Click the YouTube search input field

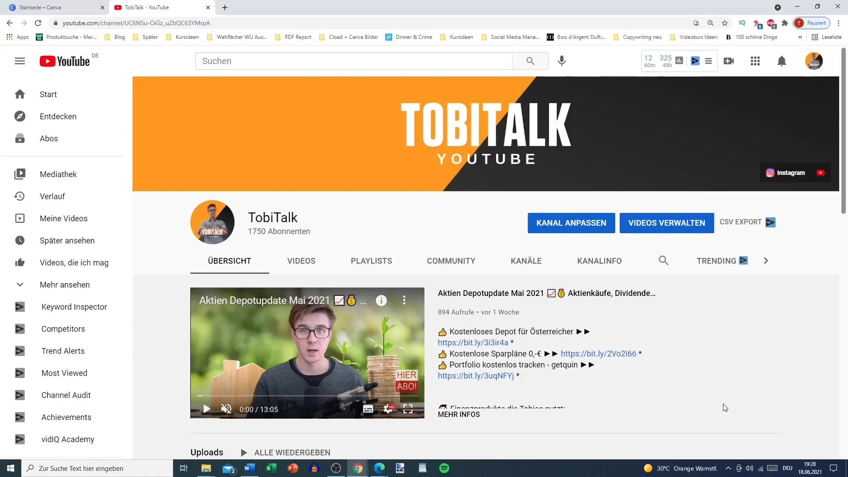click(353, 61)
